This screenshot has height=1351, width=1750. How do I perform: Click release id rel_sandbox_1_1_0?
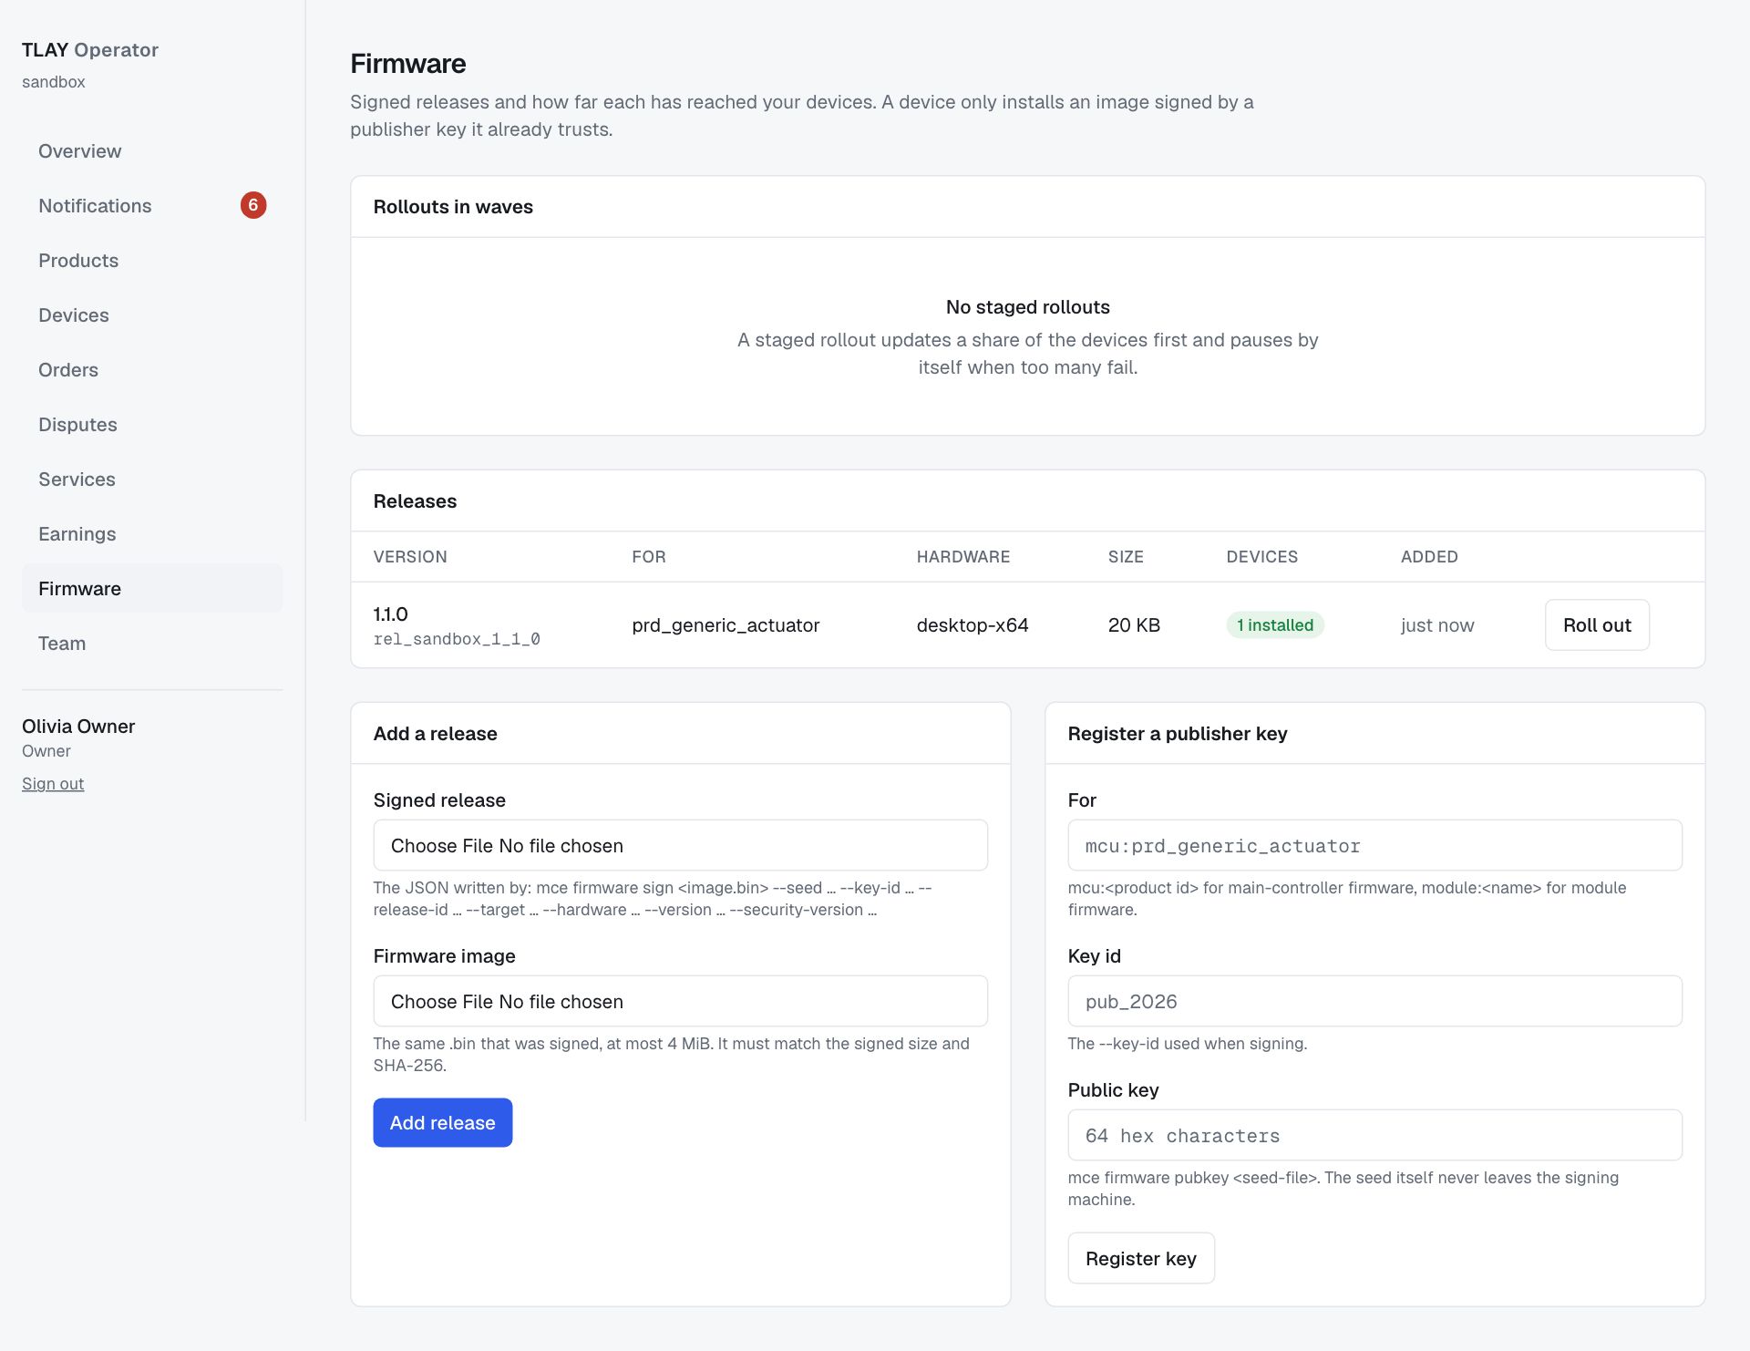(x=457, y=640)
